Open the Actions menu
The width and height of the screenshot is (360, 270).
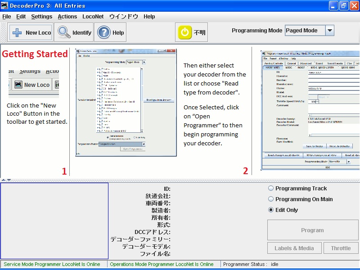67,17
